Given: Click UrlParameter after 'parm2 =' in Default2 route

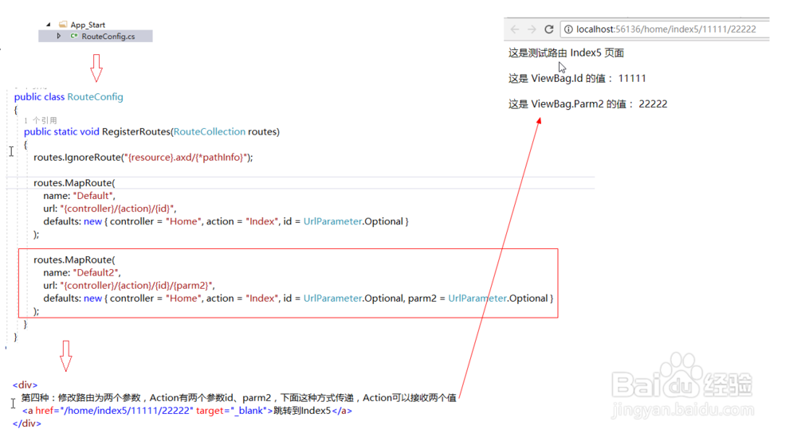Looking at the screenshot, I should pos(477,298).
